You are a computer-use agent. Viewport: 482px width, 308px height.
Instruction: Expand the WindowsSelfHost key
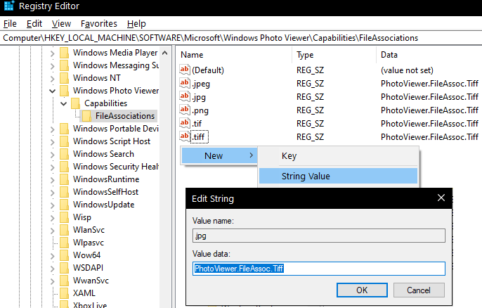[x=52, y=192]
